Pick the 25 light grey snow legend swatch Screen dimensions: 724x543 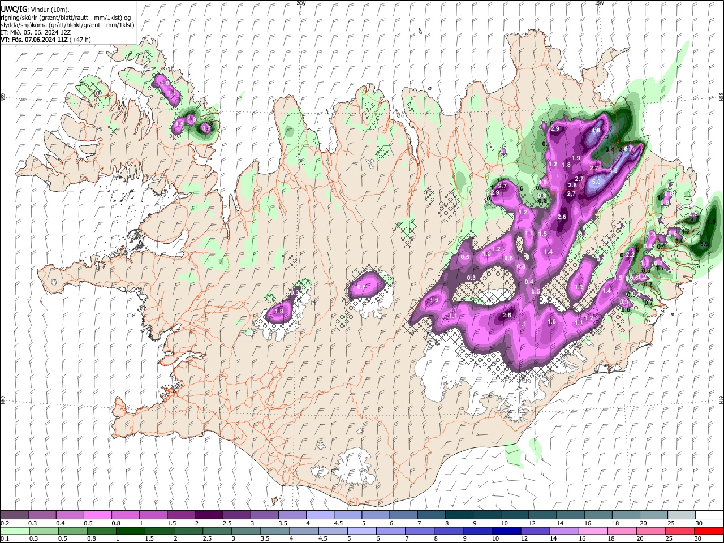pos(682,515)
